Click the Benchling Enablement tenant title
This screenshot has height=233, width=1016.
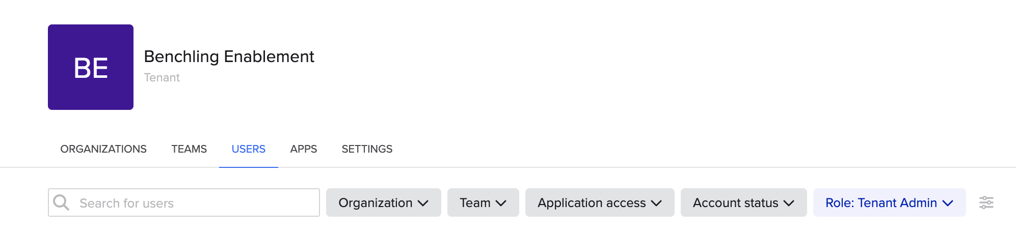[x=229, y=56]
